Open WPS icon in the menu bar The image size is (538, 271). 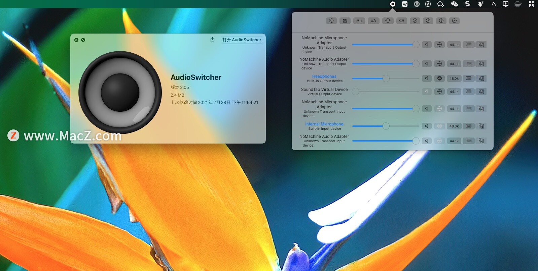(x=405, y=4)
